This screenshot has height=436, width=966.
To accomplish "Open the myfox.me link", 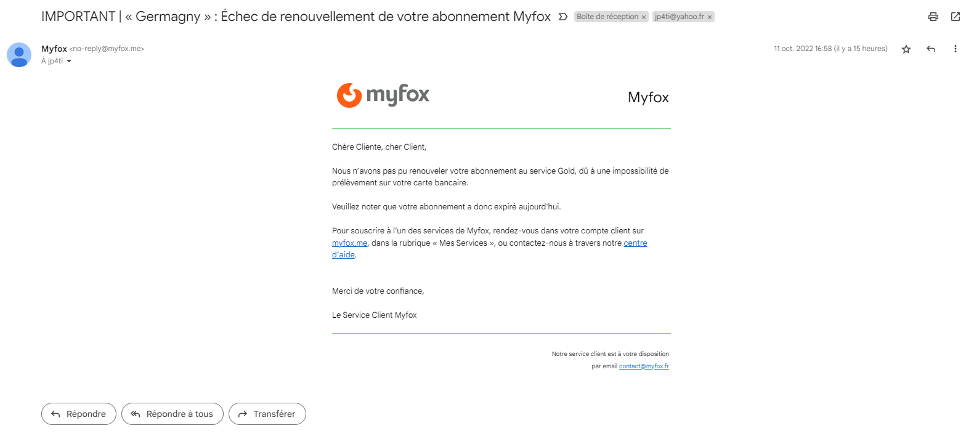I will (349, 243).
